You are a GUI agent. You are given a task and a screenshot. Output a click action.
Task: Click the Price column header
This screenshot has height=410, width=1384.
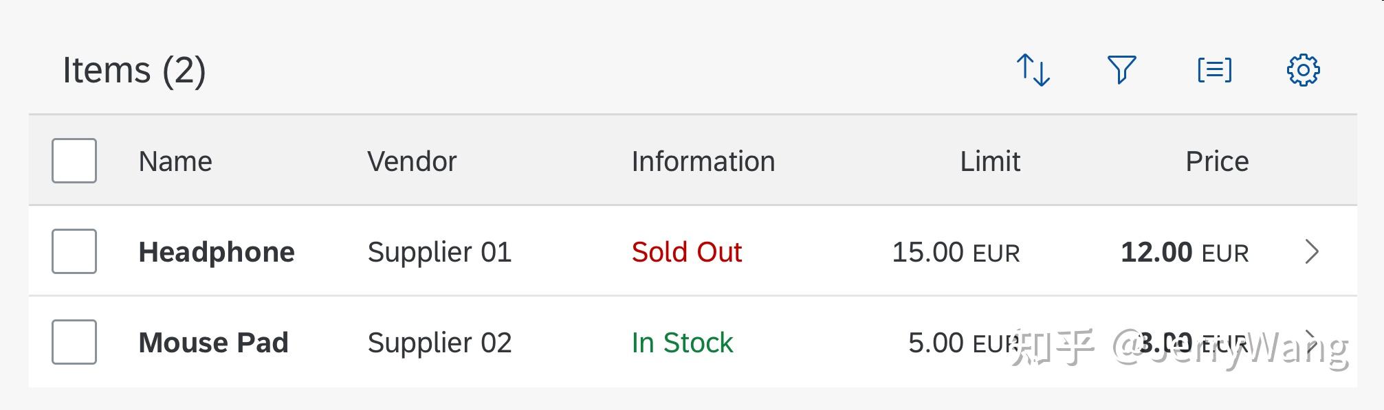(x=1217, y=161)
